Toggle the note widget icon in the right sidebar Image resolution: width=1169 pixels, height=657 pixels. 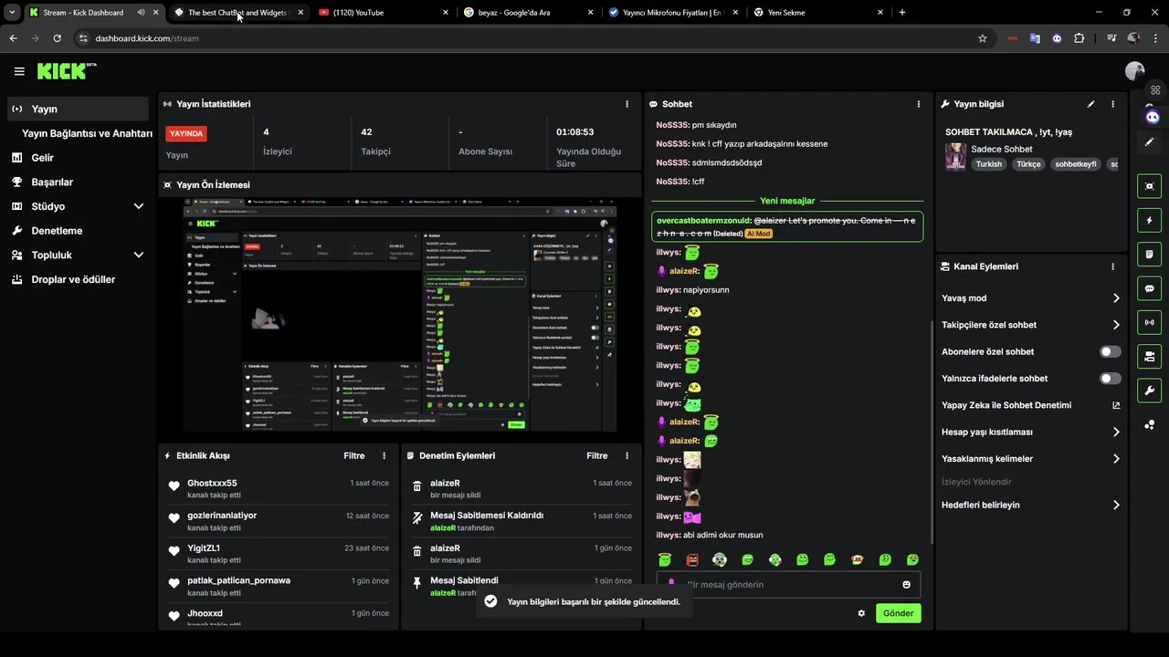click(x=1149, y=254)
